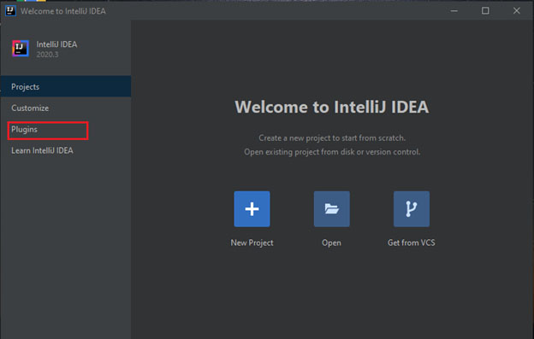The width and height of the screenshot is (534, 339).
Task: Minimize the Welcome to IntelliJ IDEA window
Action: click(x=454, y=11)
